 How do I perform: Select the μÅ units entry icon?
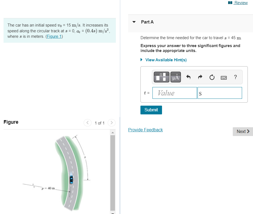(175, 77)
